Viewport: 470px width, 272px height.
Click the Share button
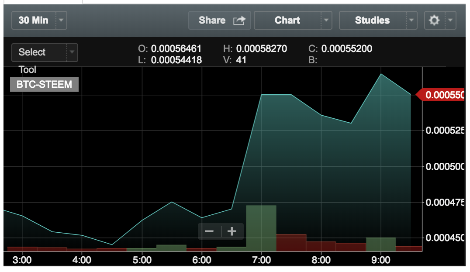pos(219,21)
